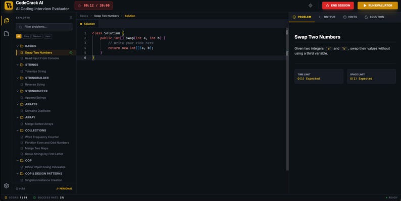Viewport: 401px width, 201px height.
Task: Click the End Session button
Action: click(x=338, y=6)
